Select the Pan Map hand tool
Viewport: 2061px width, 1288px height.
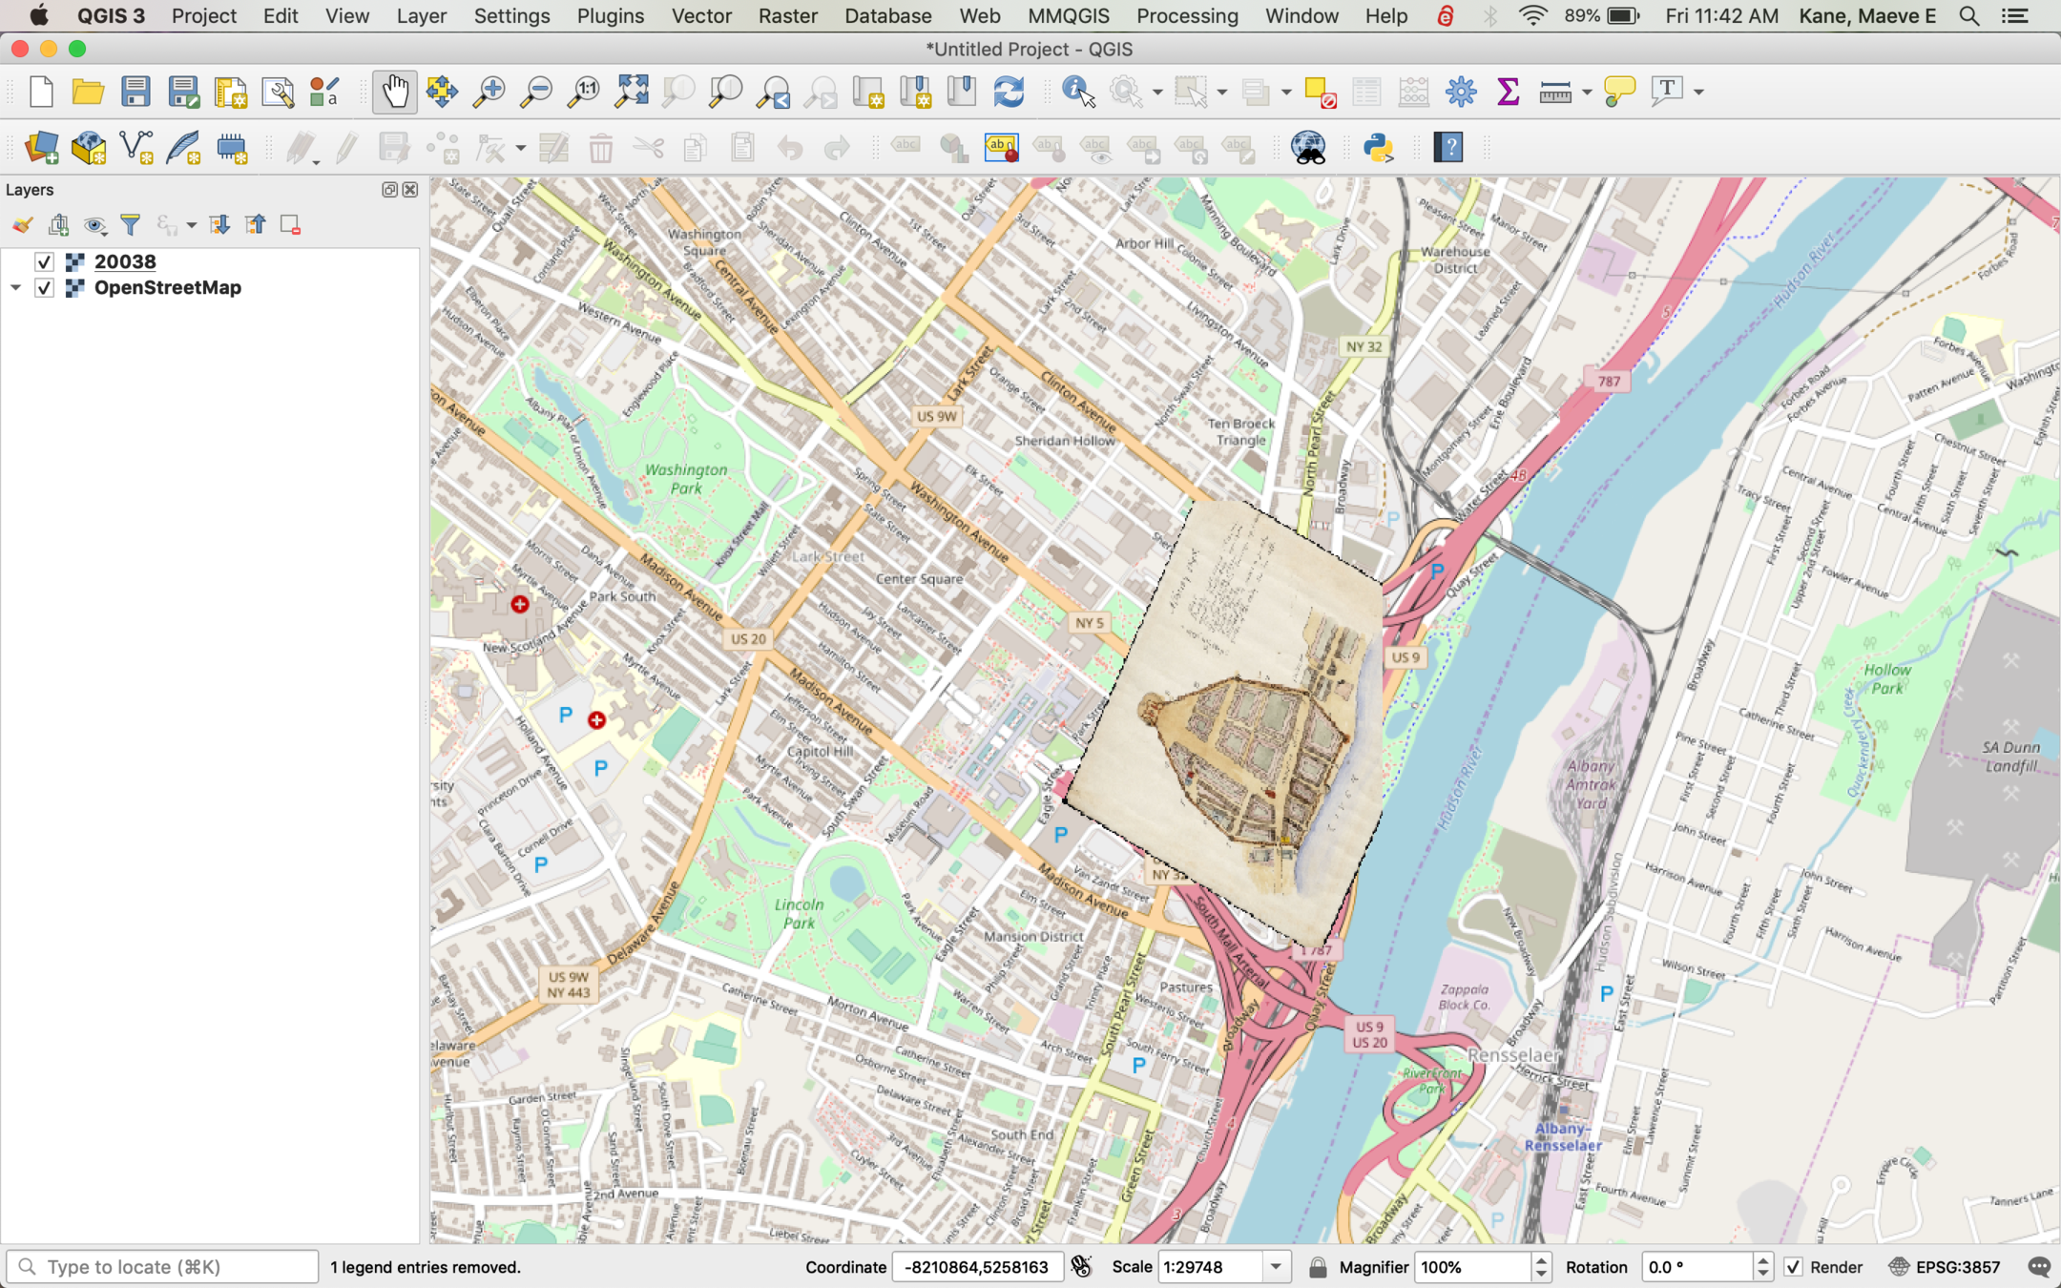(x=394, y=92)
